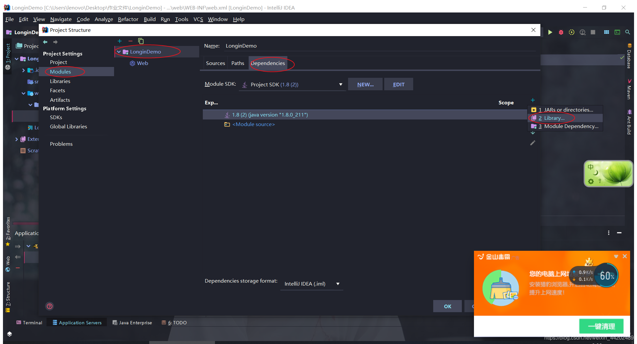Hide the bottom panel with the minus icon
Viewport: 637px width, 344px height.
[619, 233]
